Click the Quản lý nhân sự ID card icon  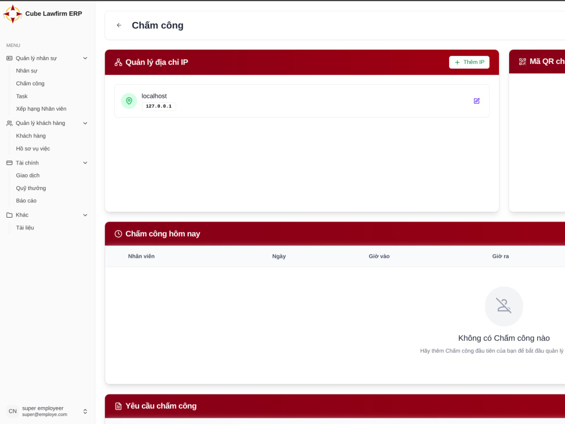coord(10,58)
